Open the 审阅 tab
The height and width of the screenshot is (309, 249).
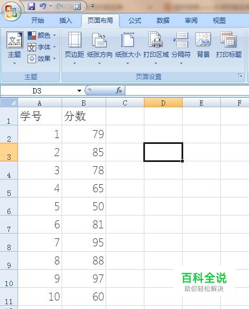pos(191,21)
